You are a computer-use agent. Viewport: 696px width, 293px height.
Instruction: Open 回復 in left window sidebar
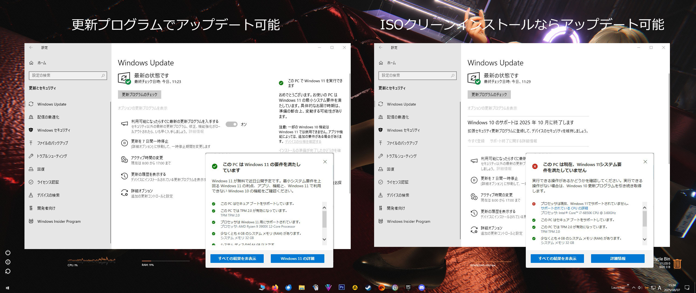[67, 169]
